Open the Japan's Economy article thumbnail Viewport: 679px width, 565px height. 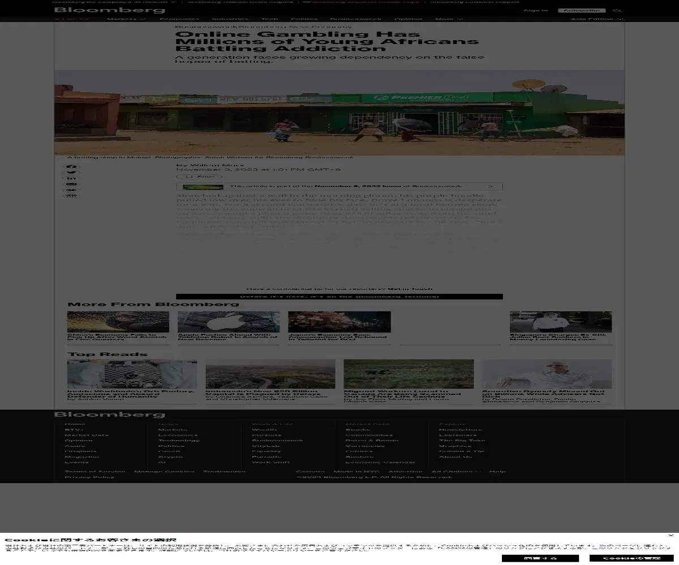(339, 321)
